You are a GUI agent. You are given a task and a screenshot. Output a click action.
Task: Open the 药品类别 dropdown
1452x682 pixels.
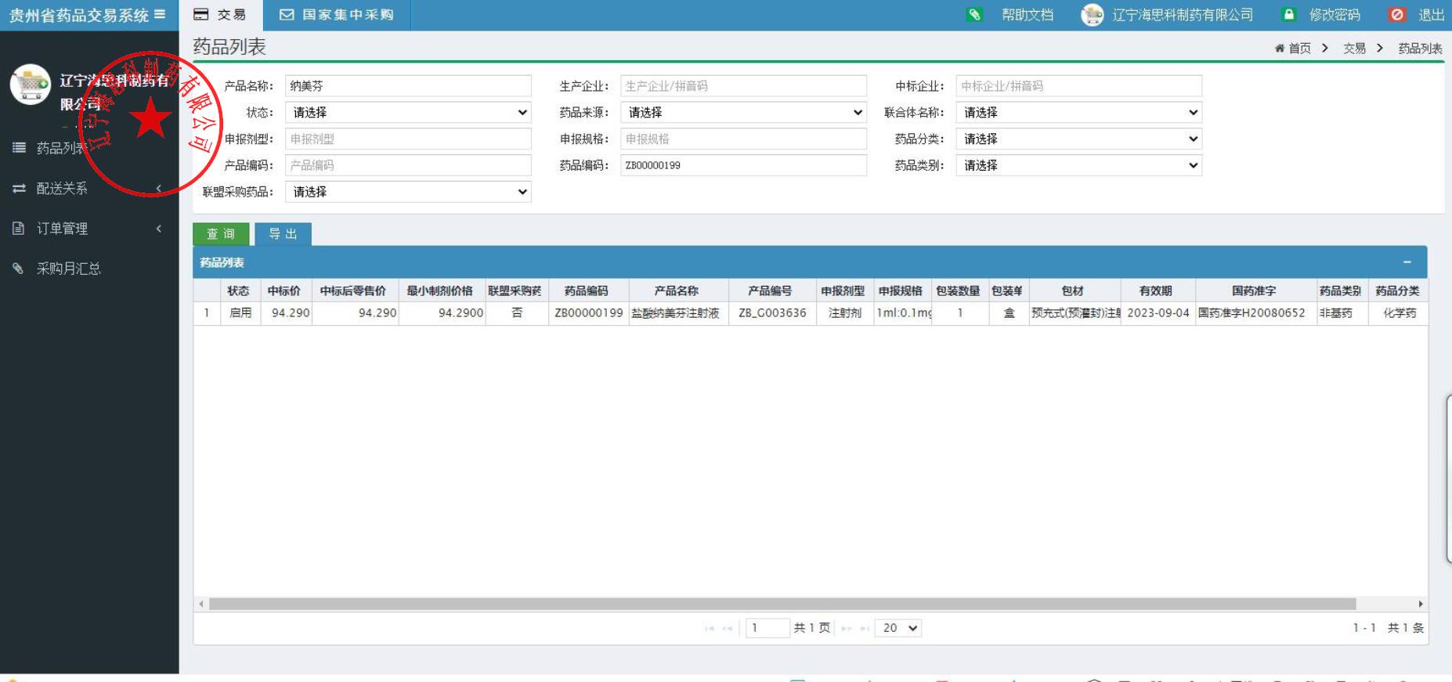click(x=1078, y=165)
